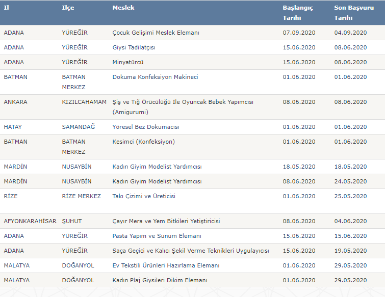Image resolution: width=385 pixels, height=297 pixels.
Task: Open Takı Çizimi ve Üreticisi course
Action: 144,196
